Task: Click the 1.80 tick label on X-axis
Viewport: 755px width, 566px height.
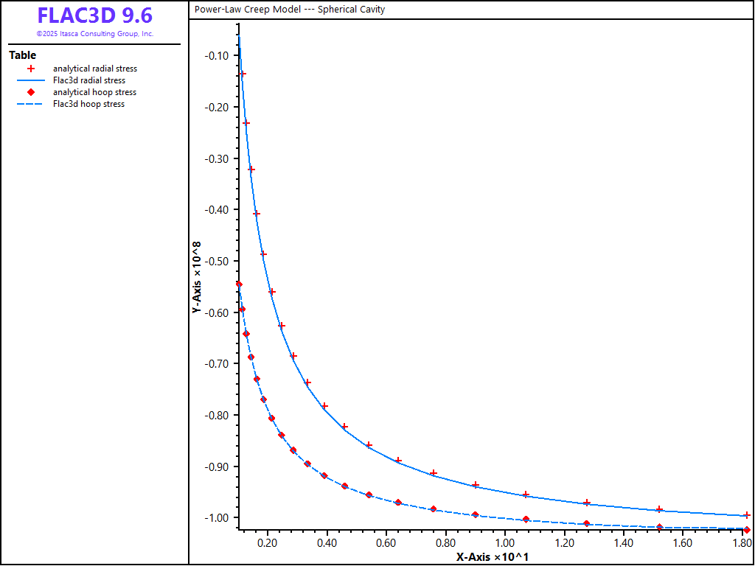Action: [x=742, y=543]
